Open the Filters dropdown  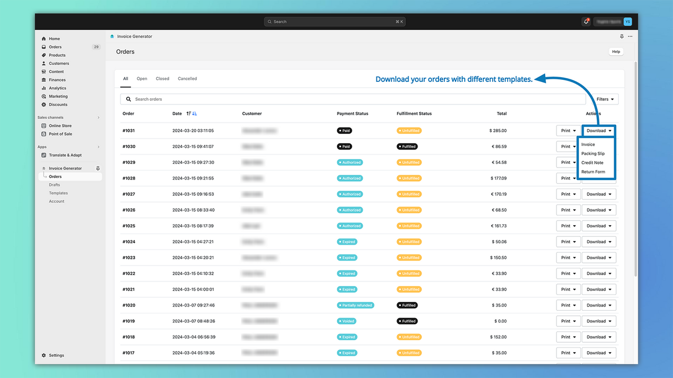[x=605, y=99]
